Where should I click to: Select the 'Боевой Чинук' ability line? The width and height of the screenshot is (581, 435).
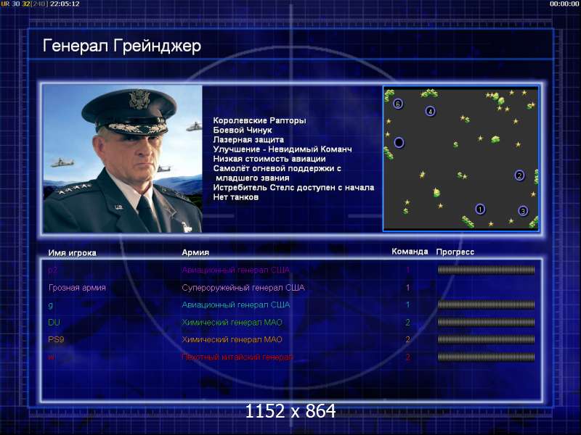coord(243,130)
